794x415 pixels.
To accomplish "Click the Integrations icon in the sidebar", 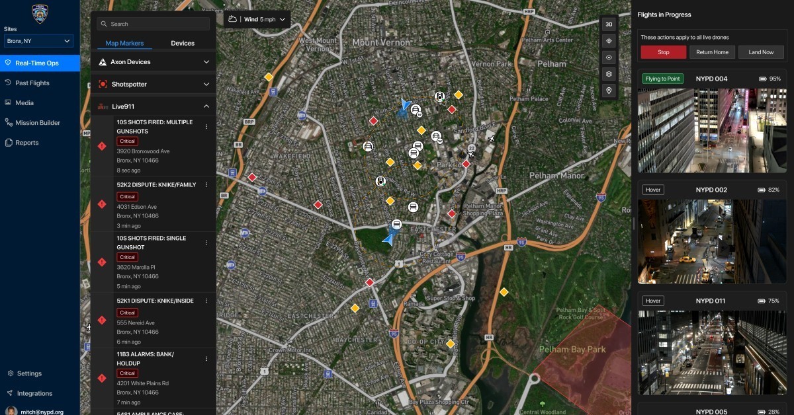I will [x=9, y=393].
